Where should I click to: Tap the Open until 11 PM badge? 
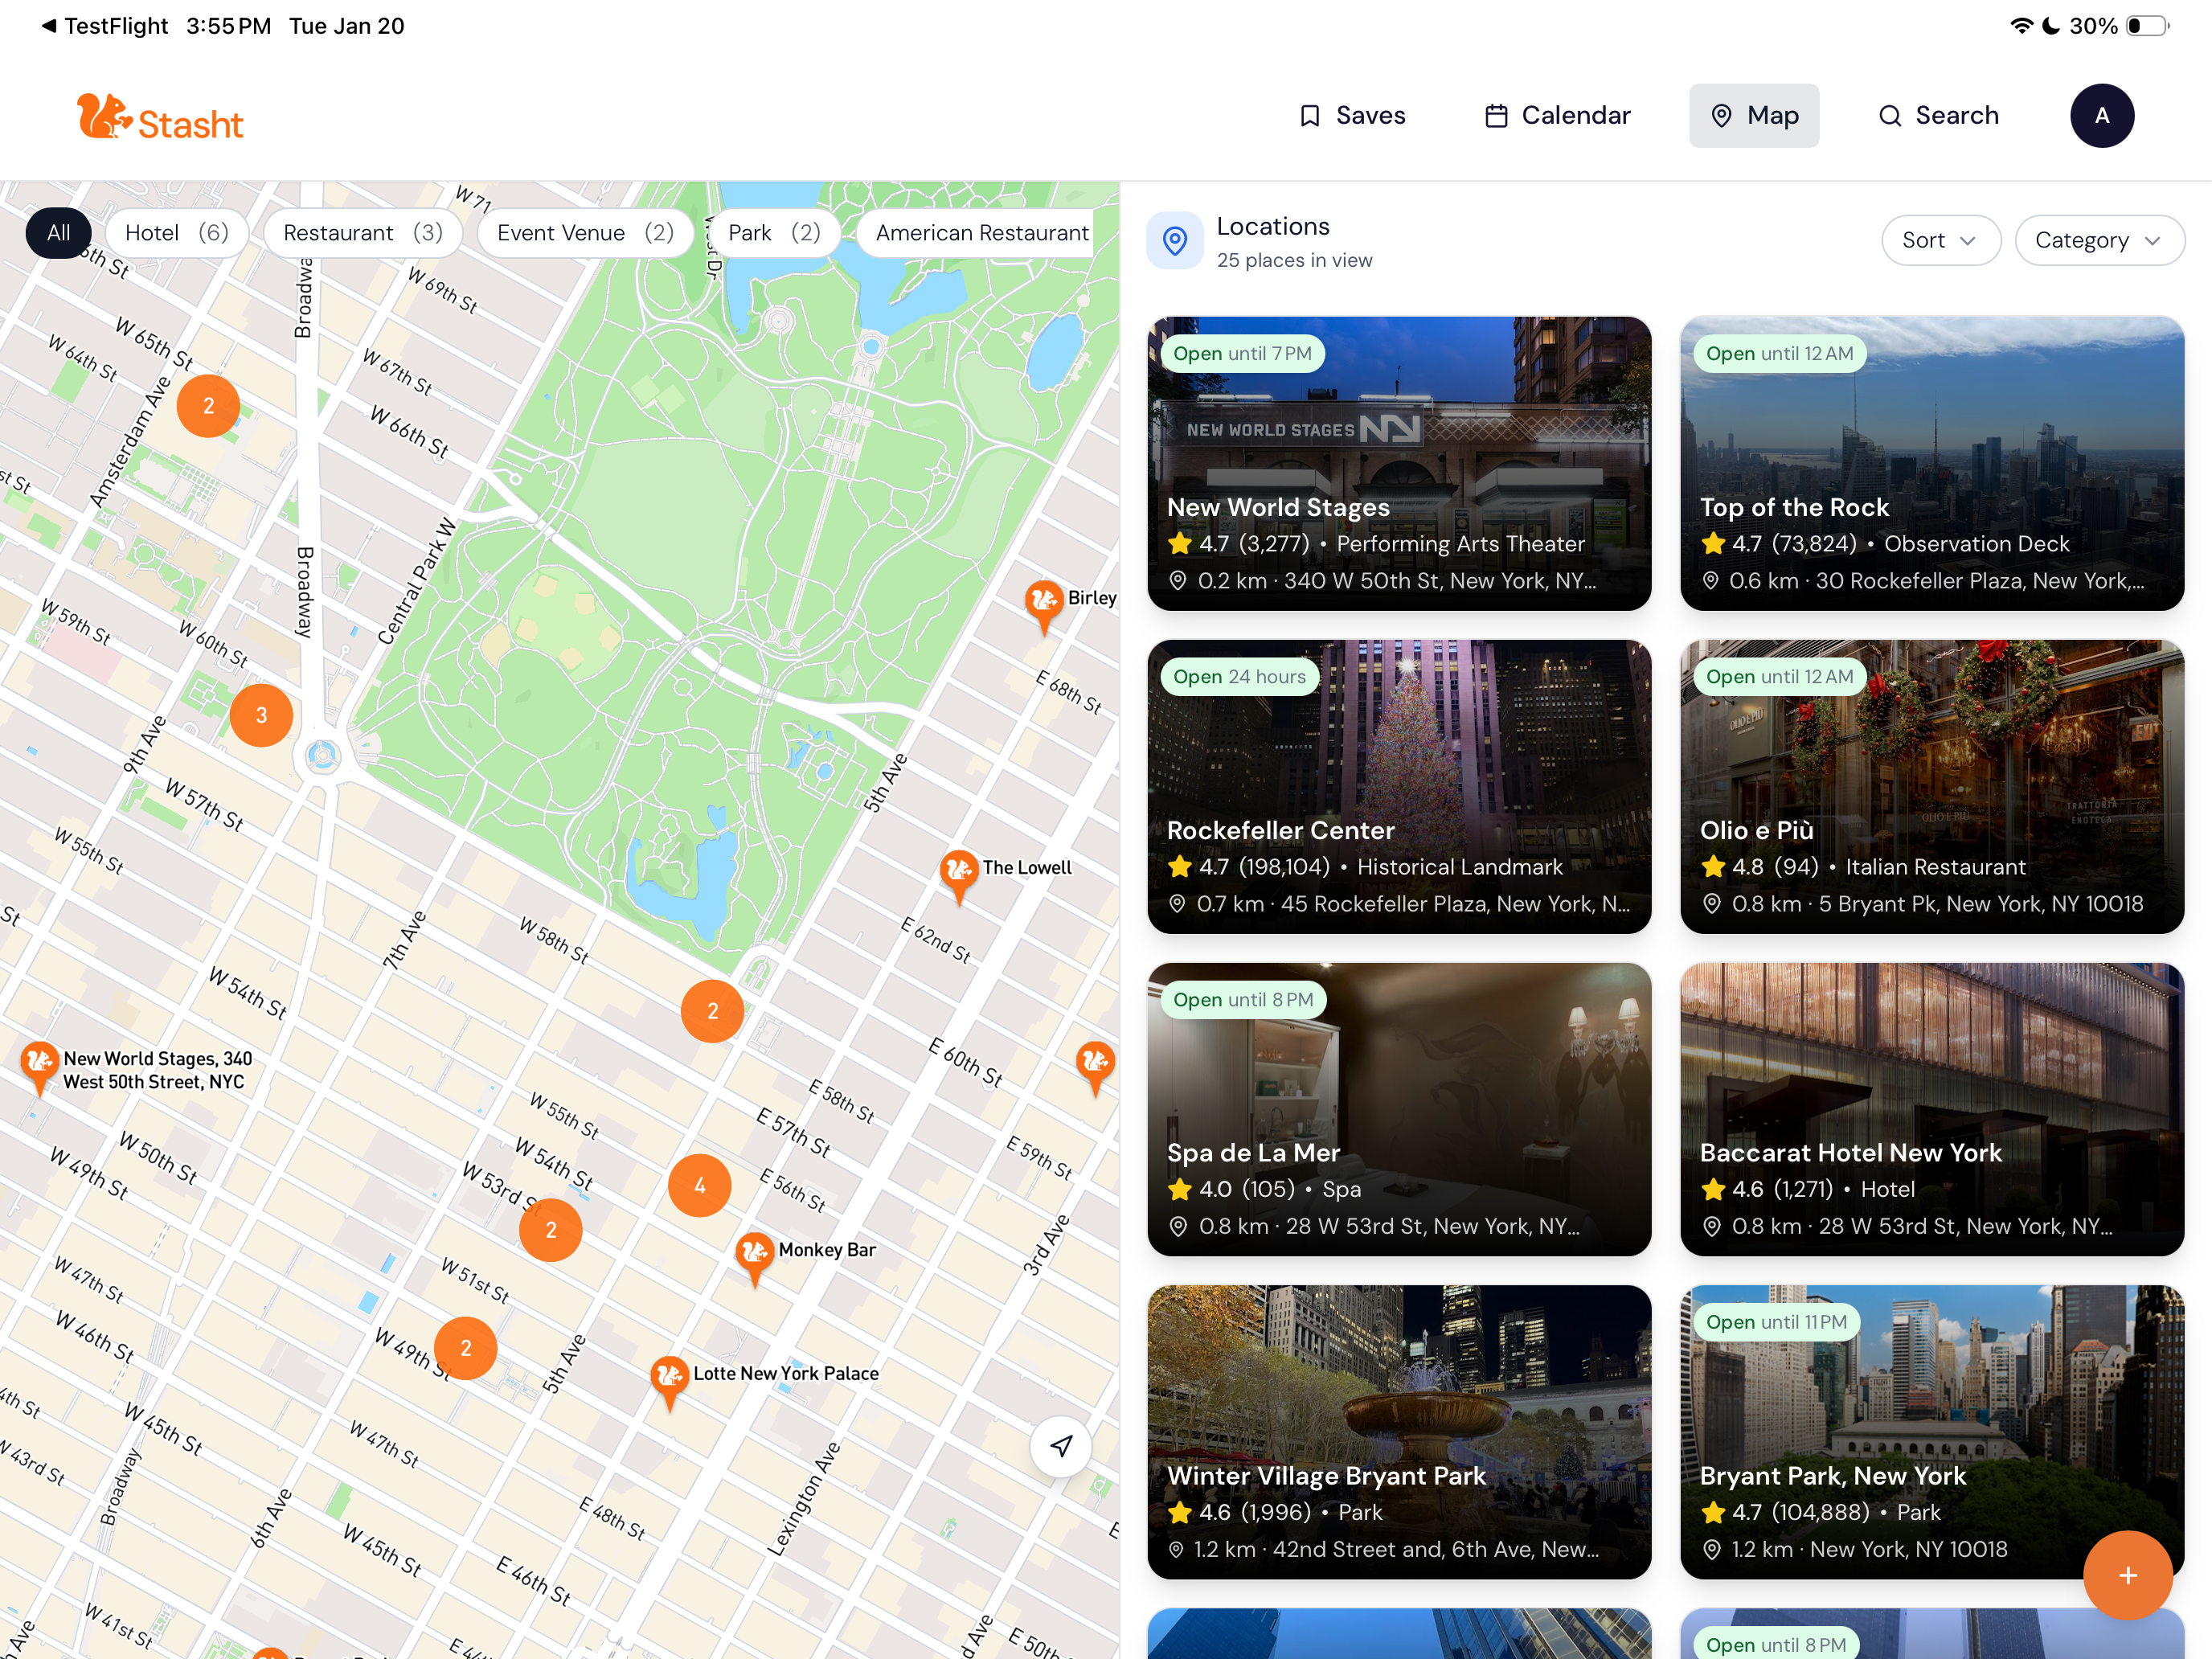1776,1322
